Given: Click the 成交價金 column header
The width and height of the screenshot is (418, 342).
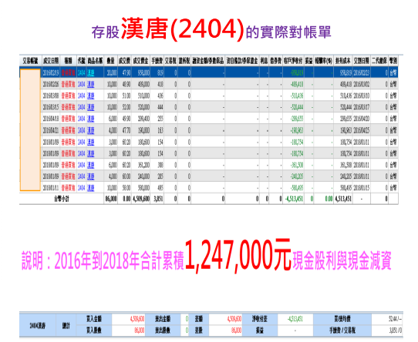Looking at the screenshot, I should point(141,61).
